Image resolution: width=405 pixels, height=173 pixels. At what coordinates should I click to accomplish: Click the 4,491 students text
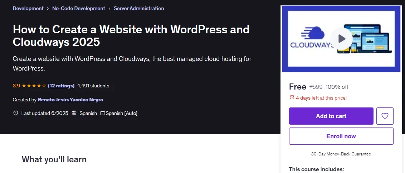(93, 86)
